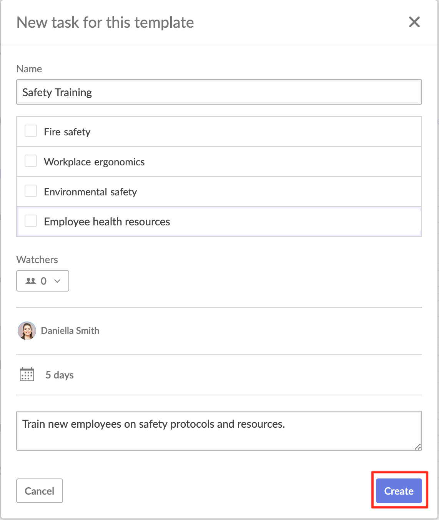Click the 5 days duration value
The image size is (439, 520).
pos(59,375)
